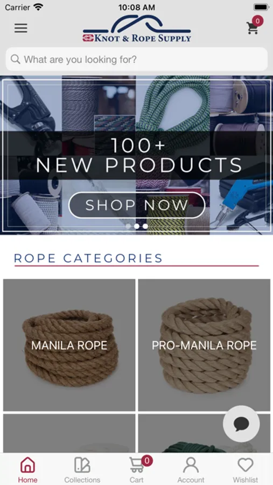Screen dimensions: 273x485
Task: Tap the Home house icon
Action: pos(27,465)
